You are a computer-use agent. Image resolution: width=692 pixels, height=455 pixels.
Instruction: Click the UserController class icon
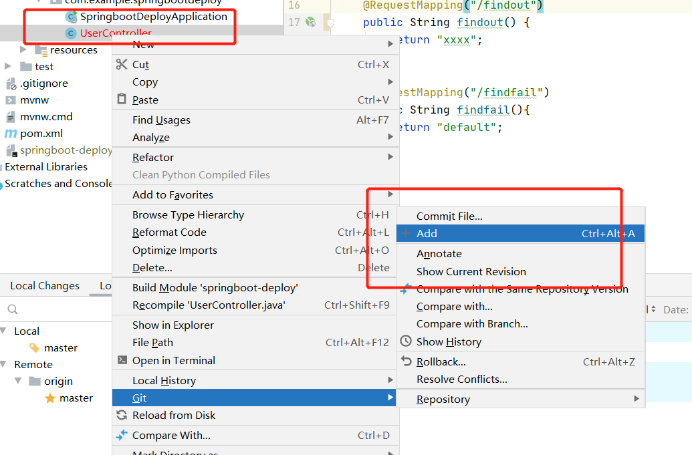click(x=71, y=33)
